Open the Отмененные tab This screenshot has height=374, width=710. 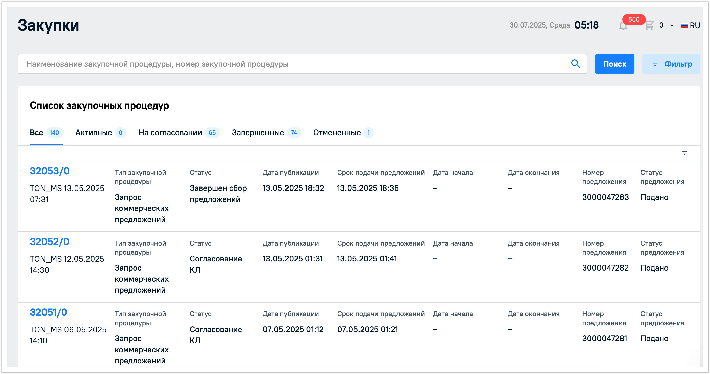pos(337,132)
